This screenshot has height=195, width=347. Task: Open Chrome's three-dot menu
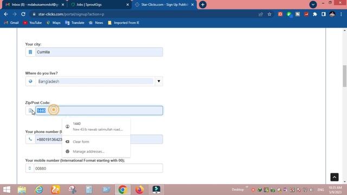pyautogui.click(x=341, y=14)
